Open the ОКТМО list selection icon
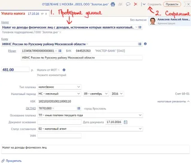This screenshot has width=191, height=163. point(78,108)
